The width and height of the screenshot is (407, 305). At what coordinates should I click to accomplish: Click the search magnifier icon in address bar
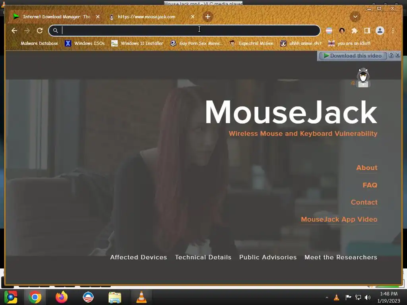(x=56, y=31)
